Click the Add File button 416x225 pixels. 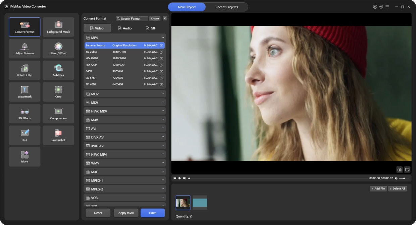(378, 189)
